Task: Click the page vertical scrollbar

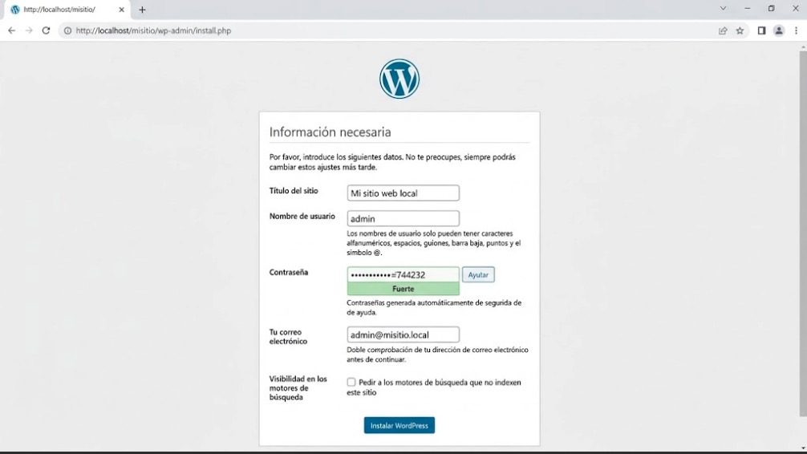Action: coord(803,234)
